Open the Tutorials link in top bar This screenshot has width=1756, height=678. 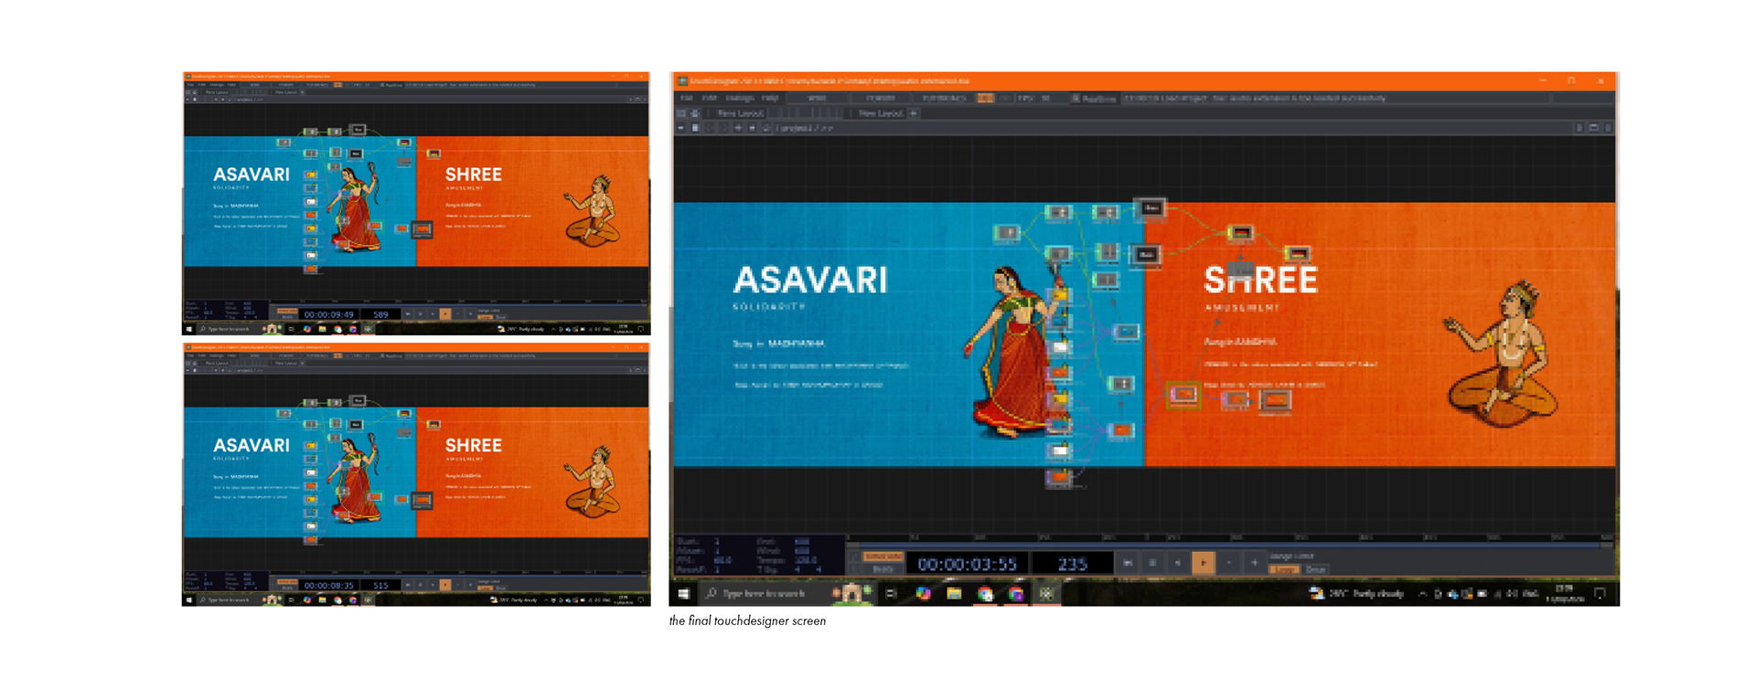945,98
